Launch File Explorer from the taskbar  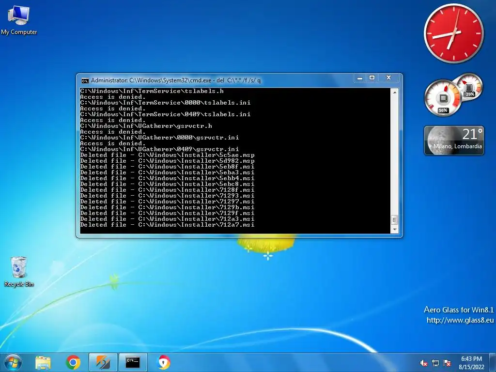(x=43, y=362)
